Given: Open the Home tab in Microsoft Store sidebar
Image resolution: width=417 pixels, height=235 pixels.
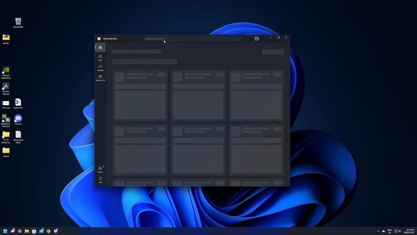Looking at the screenshot, I should [100, 48].
